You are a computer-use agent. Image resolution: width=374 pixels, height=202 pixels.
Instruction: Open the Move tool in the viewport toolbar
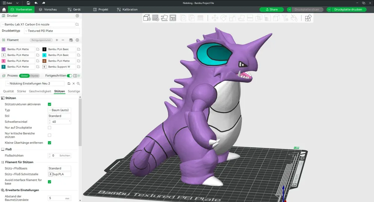(215, 18)
